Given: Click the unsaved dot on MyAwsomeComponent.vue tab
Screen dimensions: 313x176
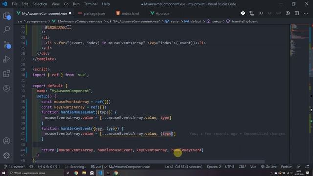Looking at the screenshot, I should coord(70,13).
